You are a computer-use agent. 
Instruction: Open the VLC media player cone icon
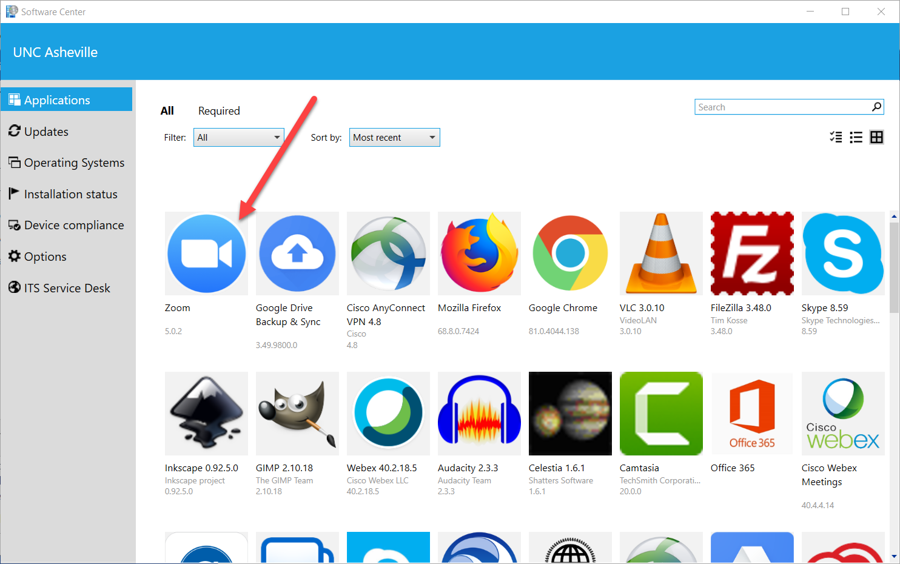pos(661,253)
